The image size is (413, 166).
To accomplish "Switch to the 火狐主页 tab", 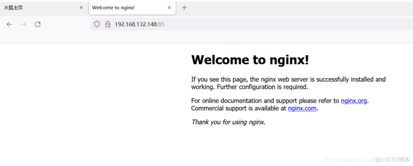I will (44, 8).
